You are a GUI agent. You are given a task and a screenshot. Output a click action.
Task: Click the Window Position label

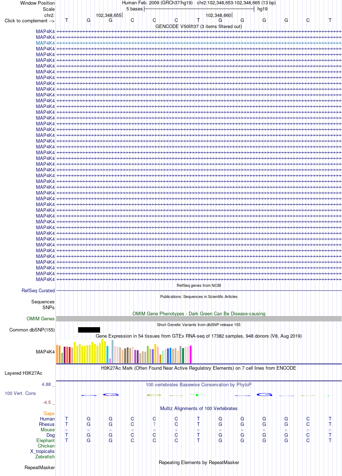point(37,3)
